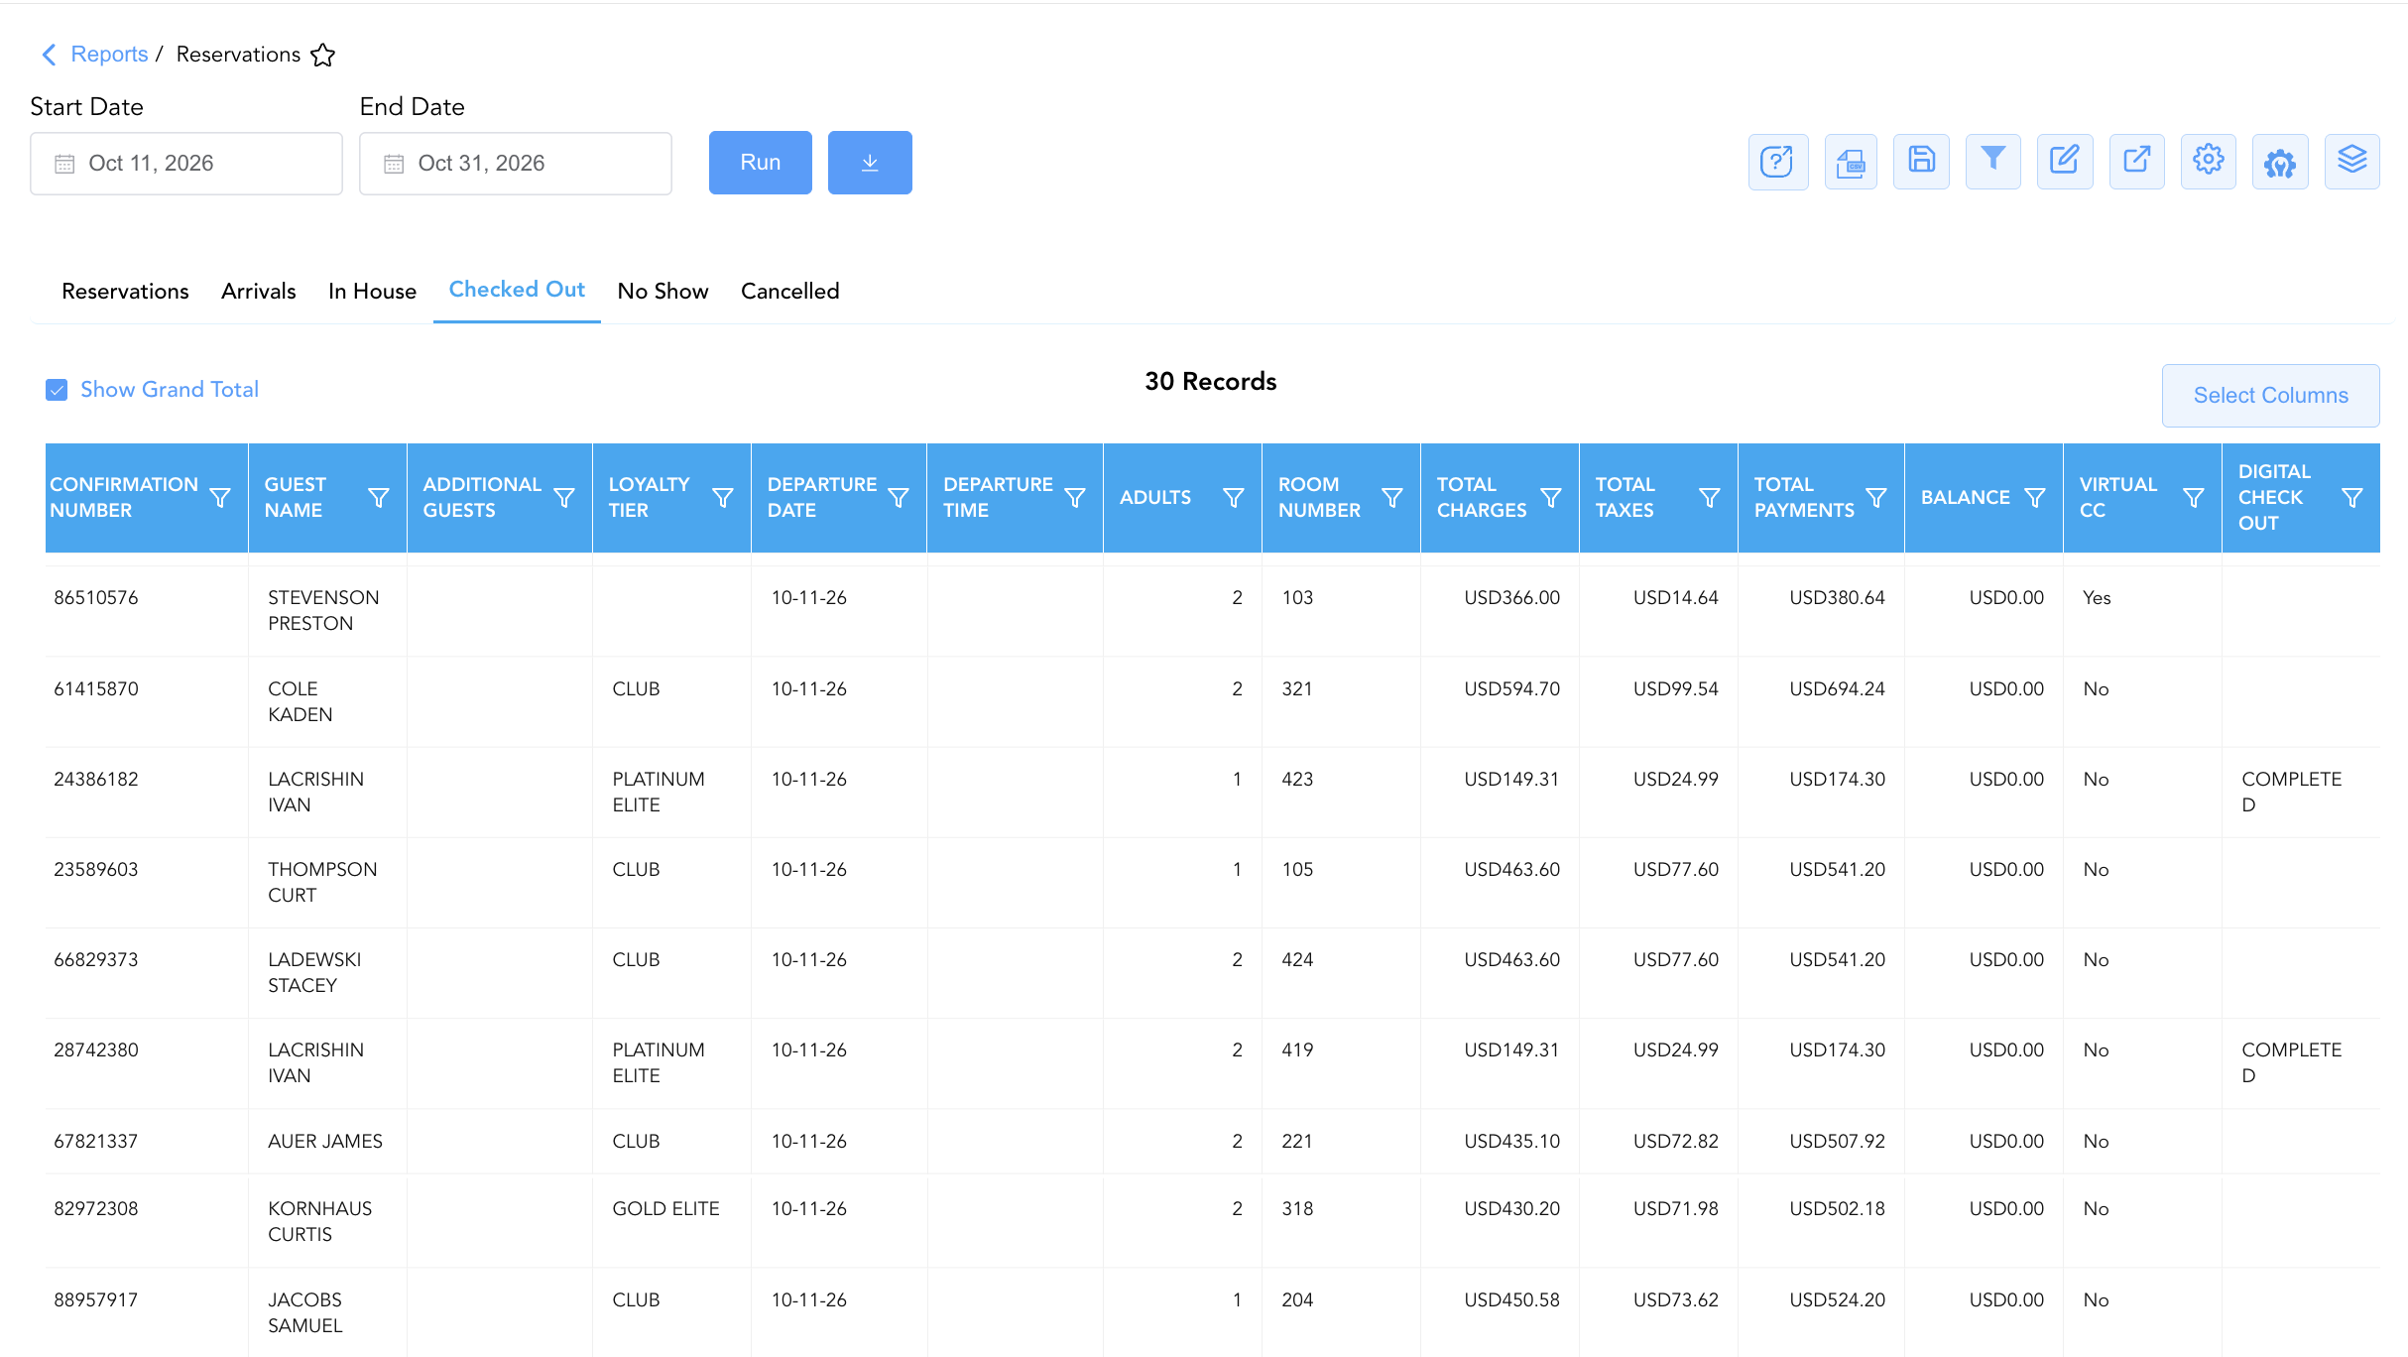
Task: Open the Start Date picker field
Action: 186,164
